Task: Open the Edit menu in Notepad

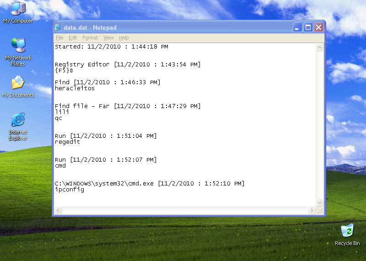Action: pos(73,38)
